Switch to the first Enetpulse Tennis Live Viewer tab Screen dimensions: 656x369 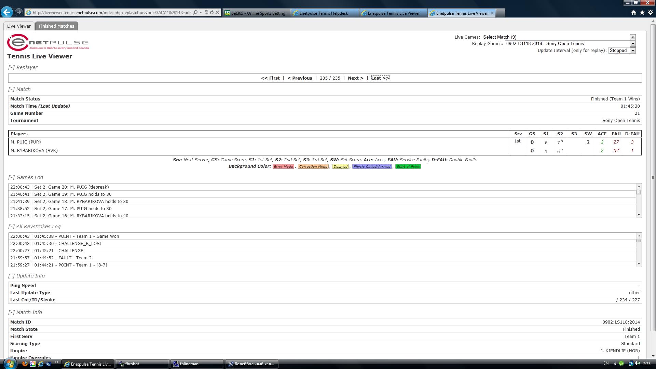[393, 13]
